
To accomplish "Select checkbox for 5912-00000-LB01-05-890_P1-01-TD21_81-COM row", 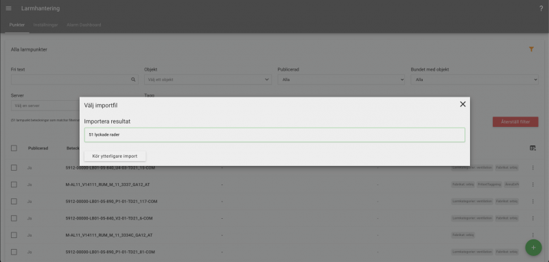I will [14, 252].
